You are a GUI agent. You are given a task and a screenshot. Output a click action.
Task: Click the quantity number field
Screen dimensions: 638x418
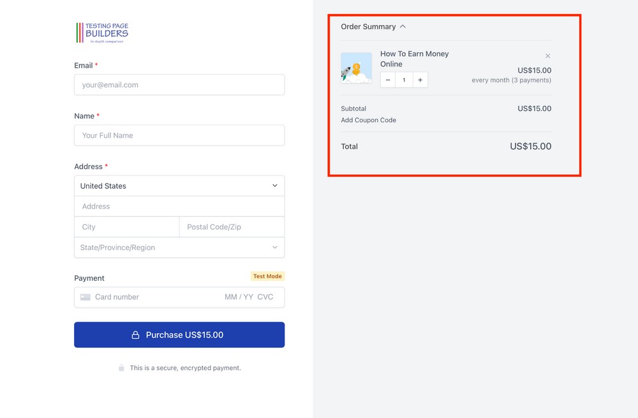[404, 79]
